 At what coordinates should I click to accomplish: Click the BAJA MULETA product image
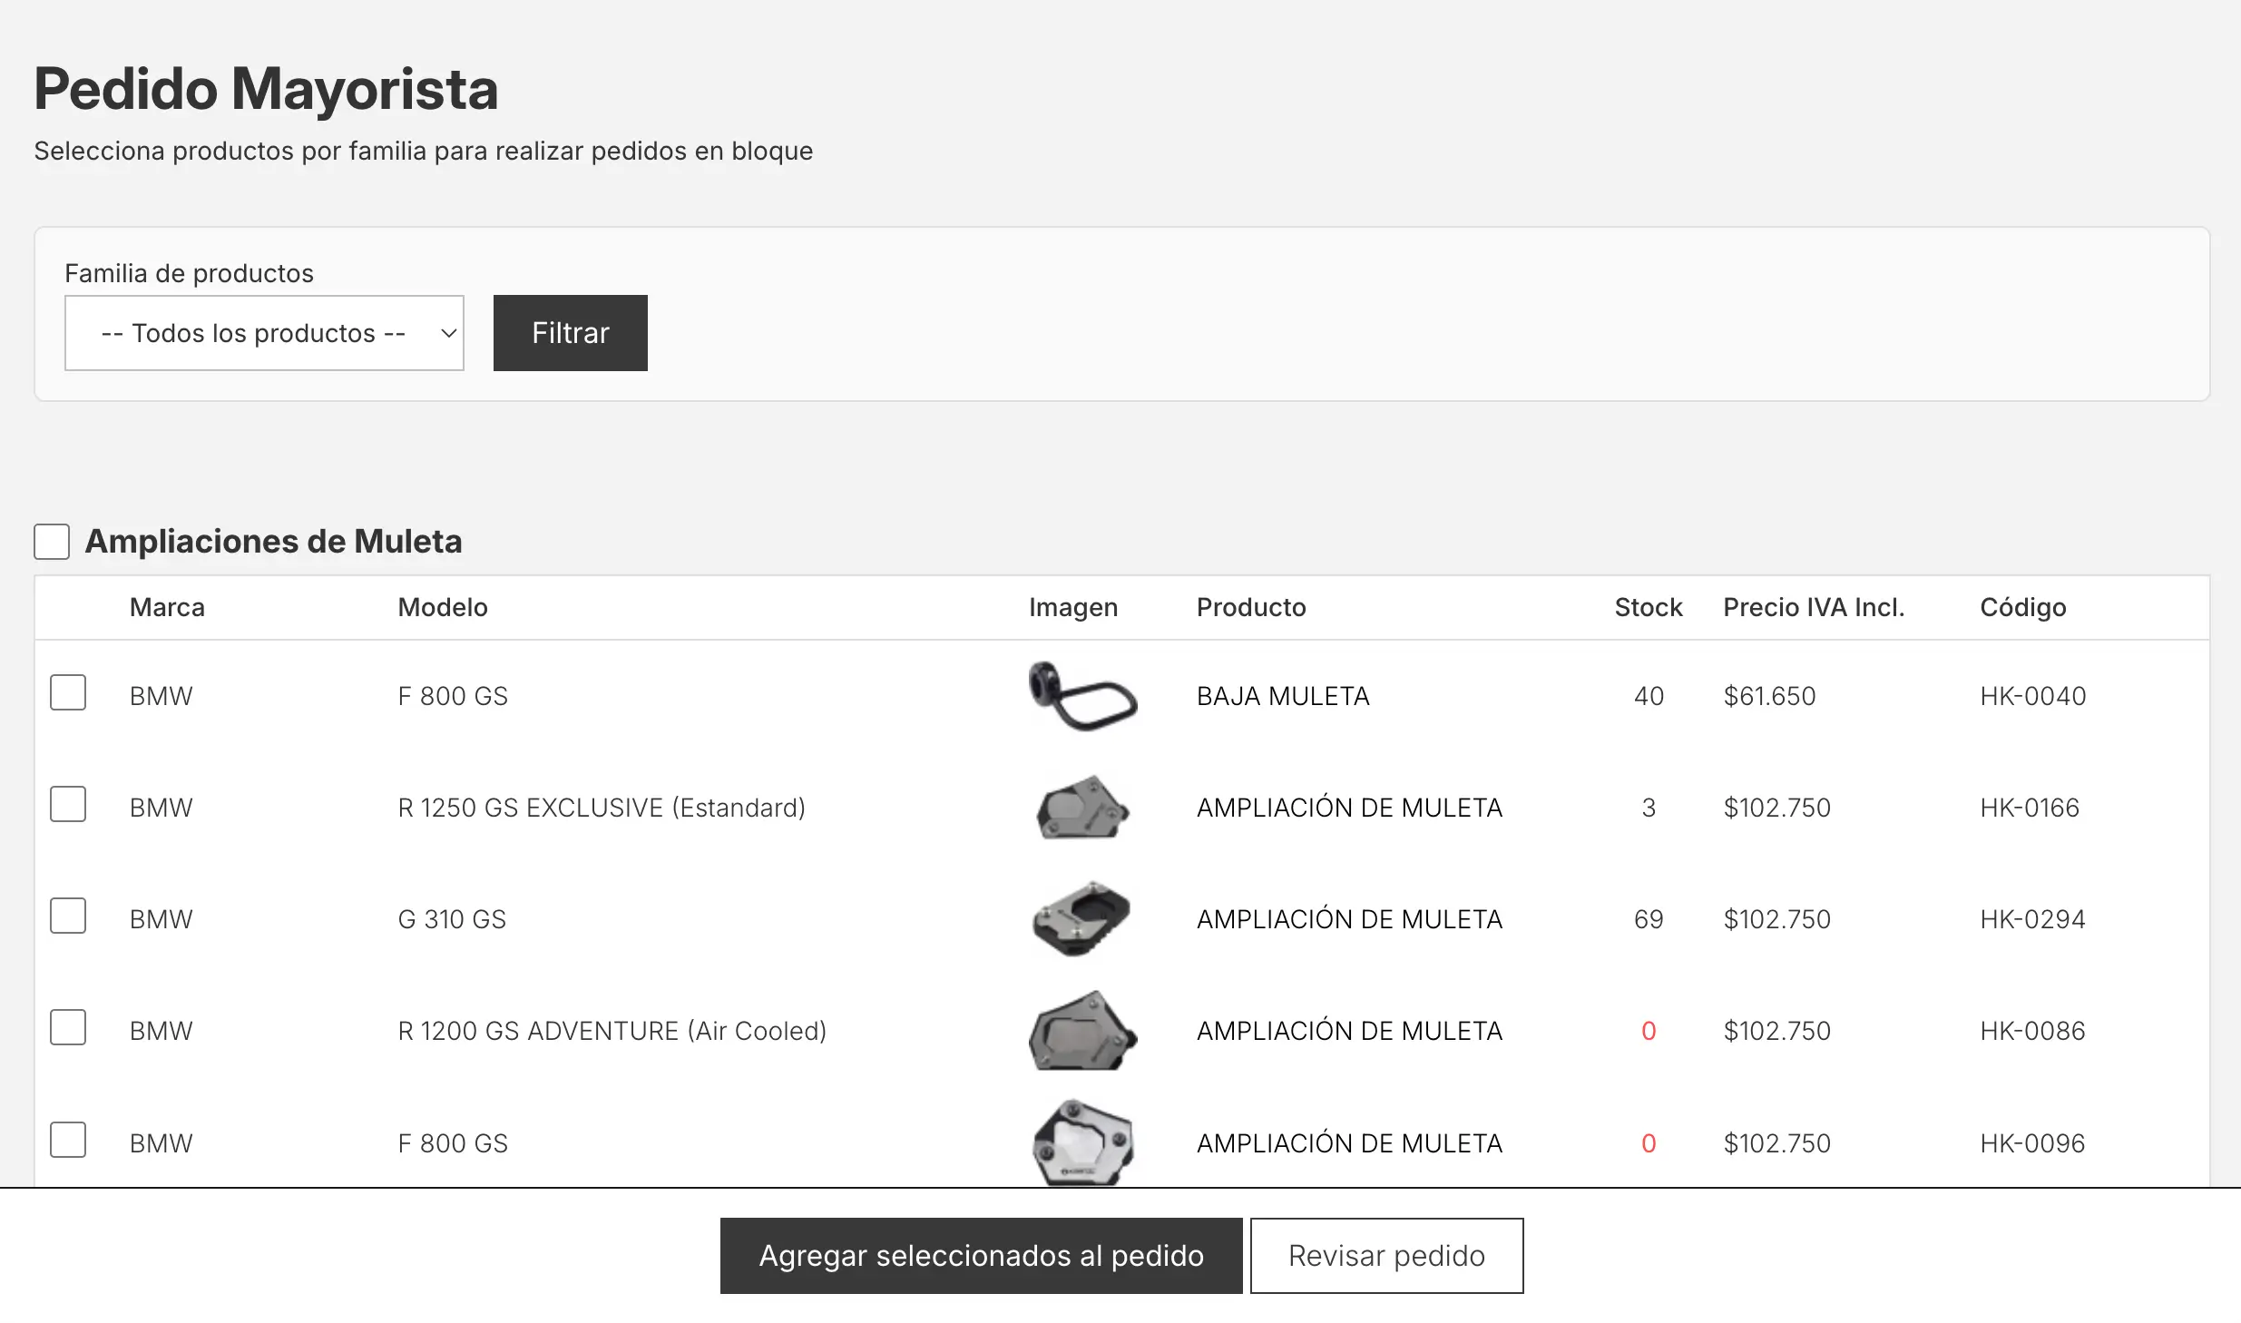(x=1082, y=696)
